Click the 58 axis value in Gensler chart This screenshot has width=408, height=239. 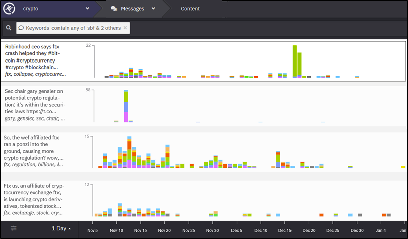(88, 90)
